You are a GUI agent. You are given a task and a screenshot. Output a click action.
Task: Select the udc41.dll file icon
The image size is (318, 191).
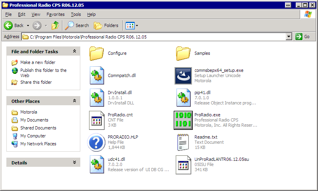click(x=97, y=164)
